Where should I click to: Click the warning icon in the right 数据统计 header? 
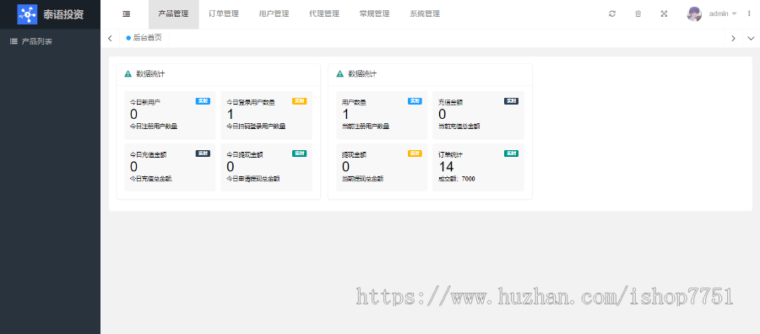coord(339,74)
